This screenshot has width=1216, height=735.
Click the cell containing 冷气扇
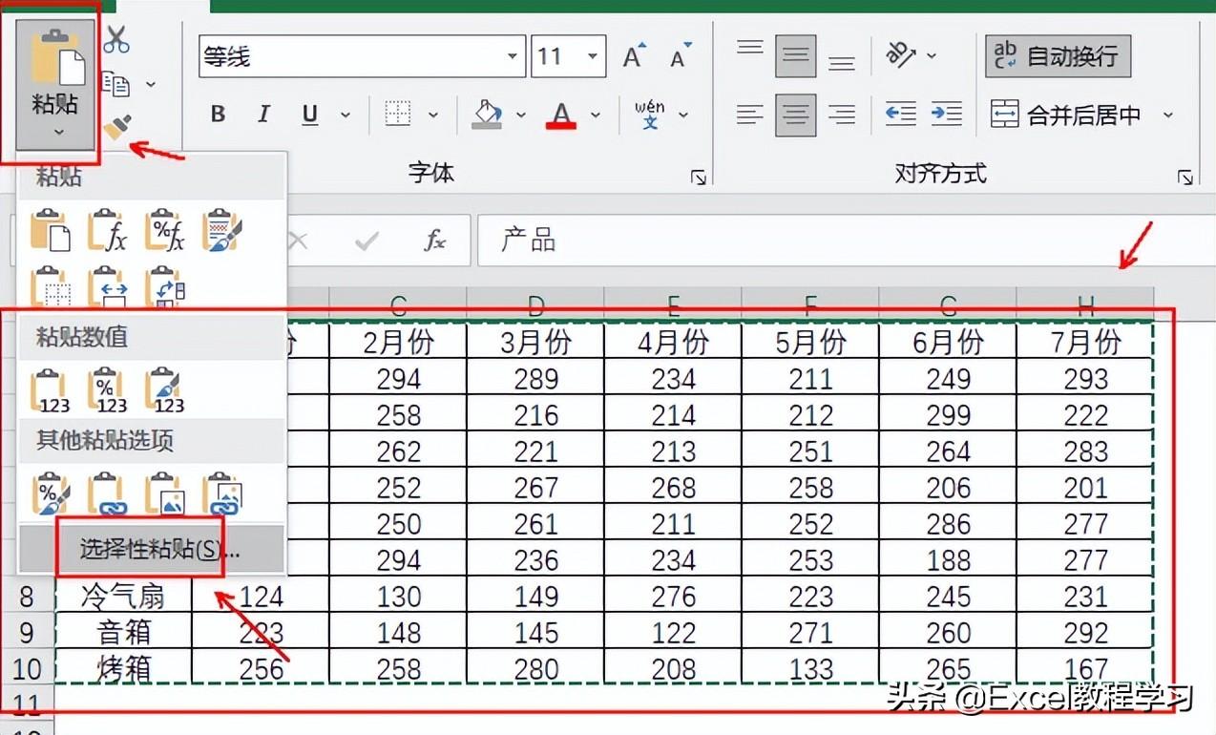click(x=123, y=597)
